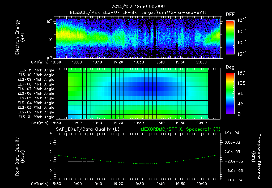Click the Deg pitch angle color bar
The width and height of the screenshot is (272, 188).
click(230, 93)
